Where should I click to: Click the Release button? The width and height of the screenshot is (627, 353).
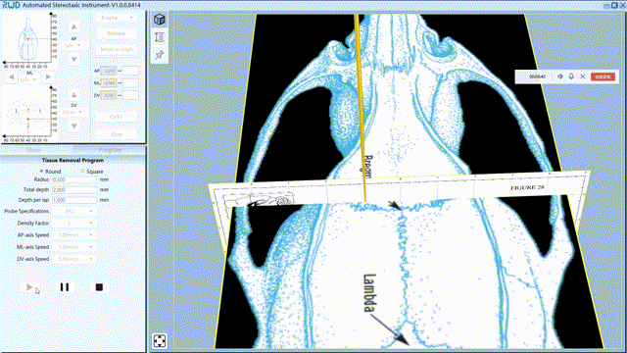tap(117, 33)
